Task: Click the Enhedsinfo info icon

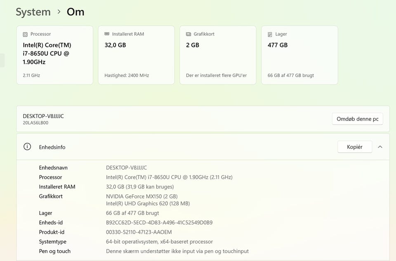Action: (27, 147)
